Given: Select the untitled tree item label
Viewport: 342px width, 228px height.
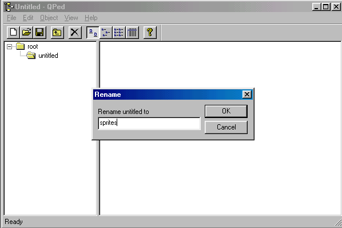Looking at the screenshot, I should click(48, 56).
